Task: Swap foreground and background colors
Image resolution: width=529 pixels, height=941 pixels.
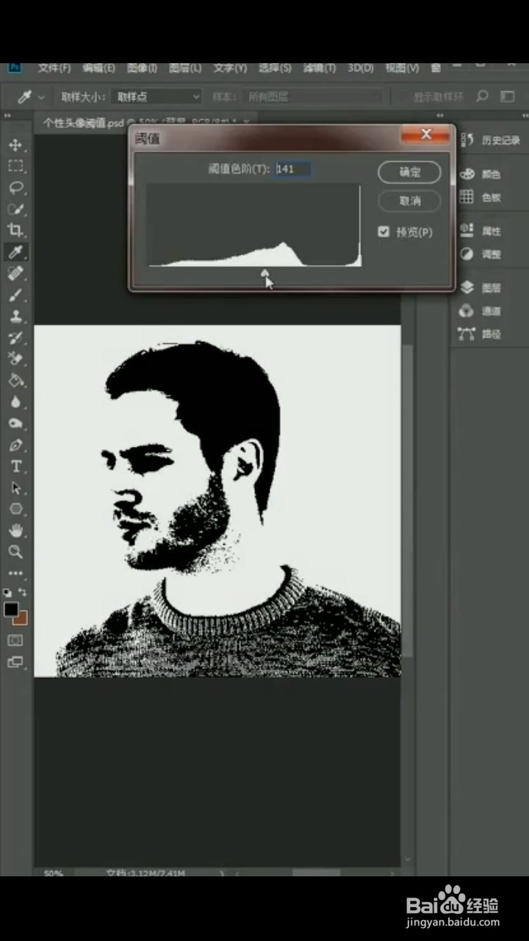Action: click(x=23, y=592)
